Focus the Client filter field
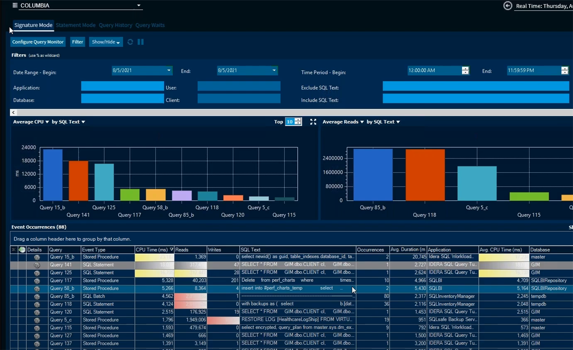This screenshot has width=573, height=350. 239,98
